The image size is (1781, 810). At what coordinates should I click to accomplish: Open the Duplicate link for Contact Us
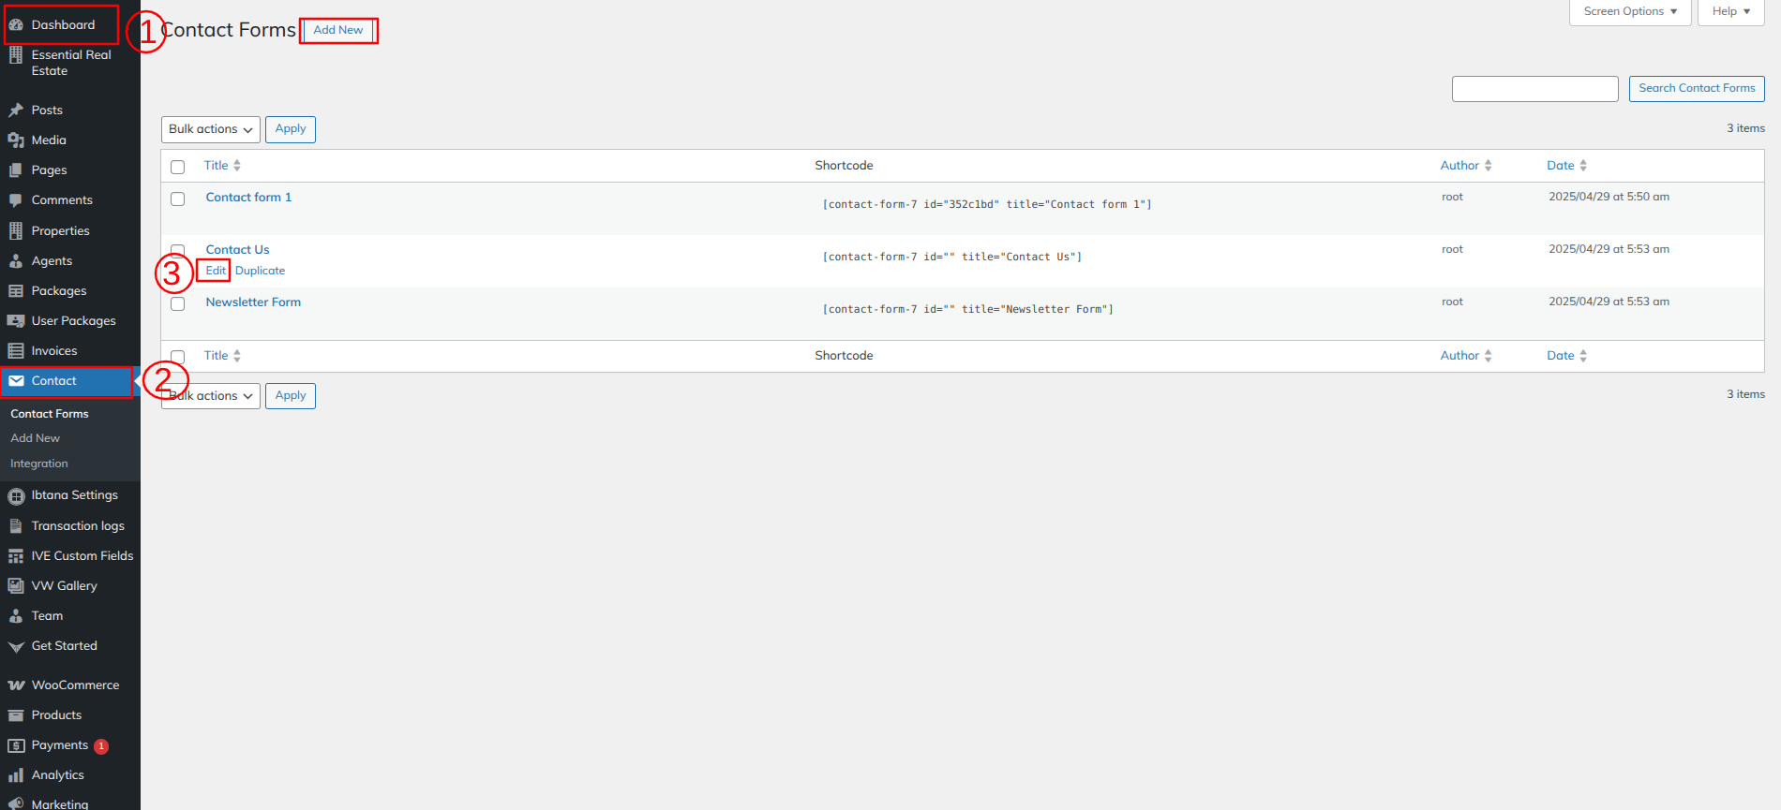click(x=260, y=271)
